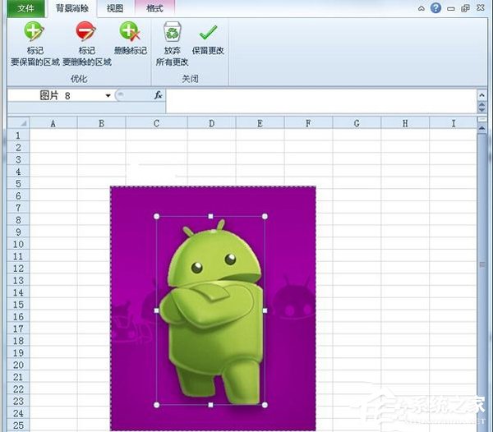Click bottom-right handle of removal selection box

[x=265, y=405]
